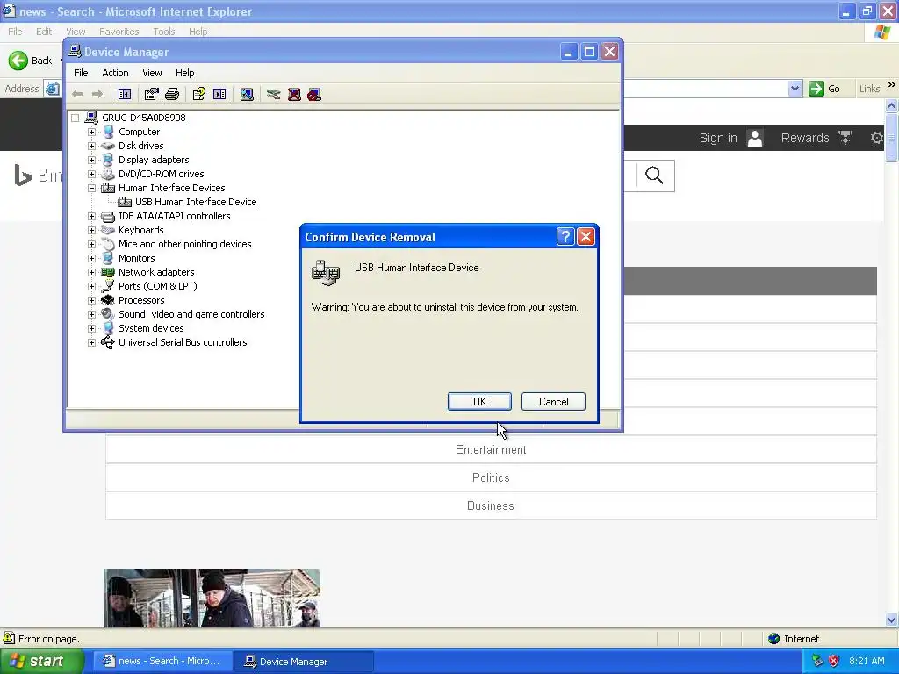Viewport: 899px width, 674px height.
Task: Open Internet Explorer Edit menu
Action: coord(44,32)
